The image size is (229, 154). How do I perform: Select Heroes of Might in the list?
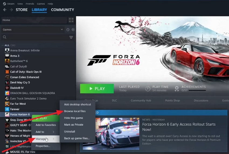(x=20, y=136)
